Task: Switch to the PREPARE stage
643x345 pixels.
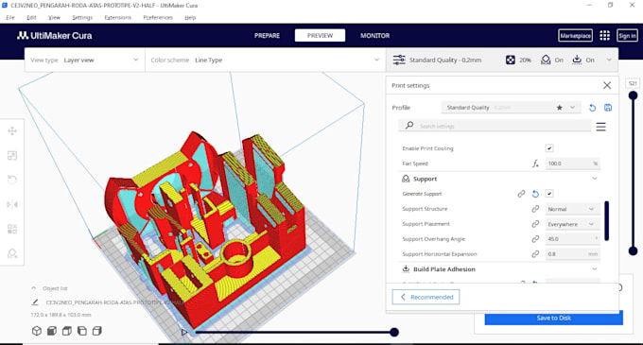Action: [267, 36]
